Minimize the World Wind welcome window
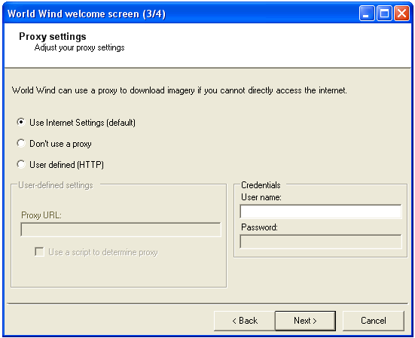 click(367, 14)
